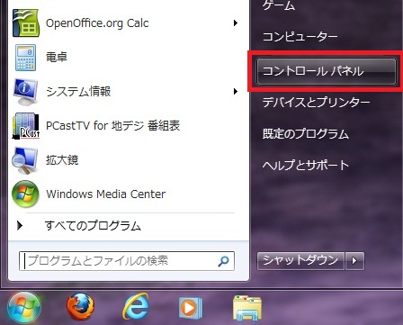403x325 pixels.
Task: Expand the OpenOffice.org Calc jump list arrow
Action: pos(236,23)
